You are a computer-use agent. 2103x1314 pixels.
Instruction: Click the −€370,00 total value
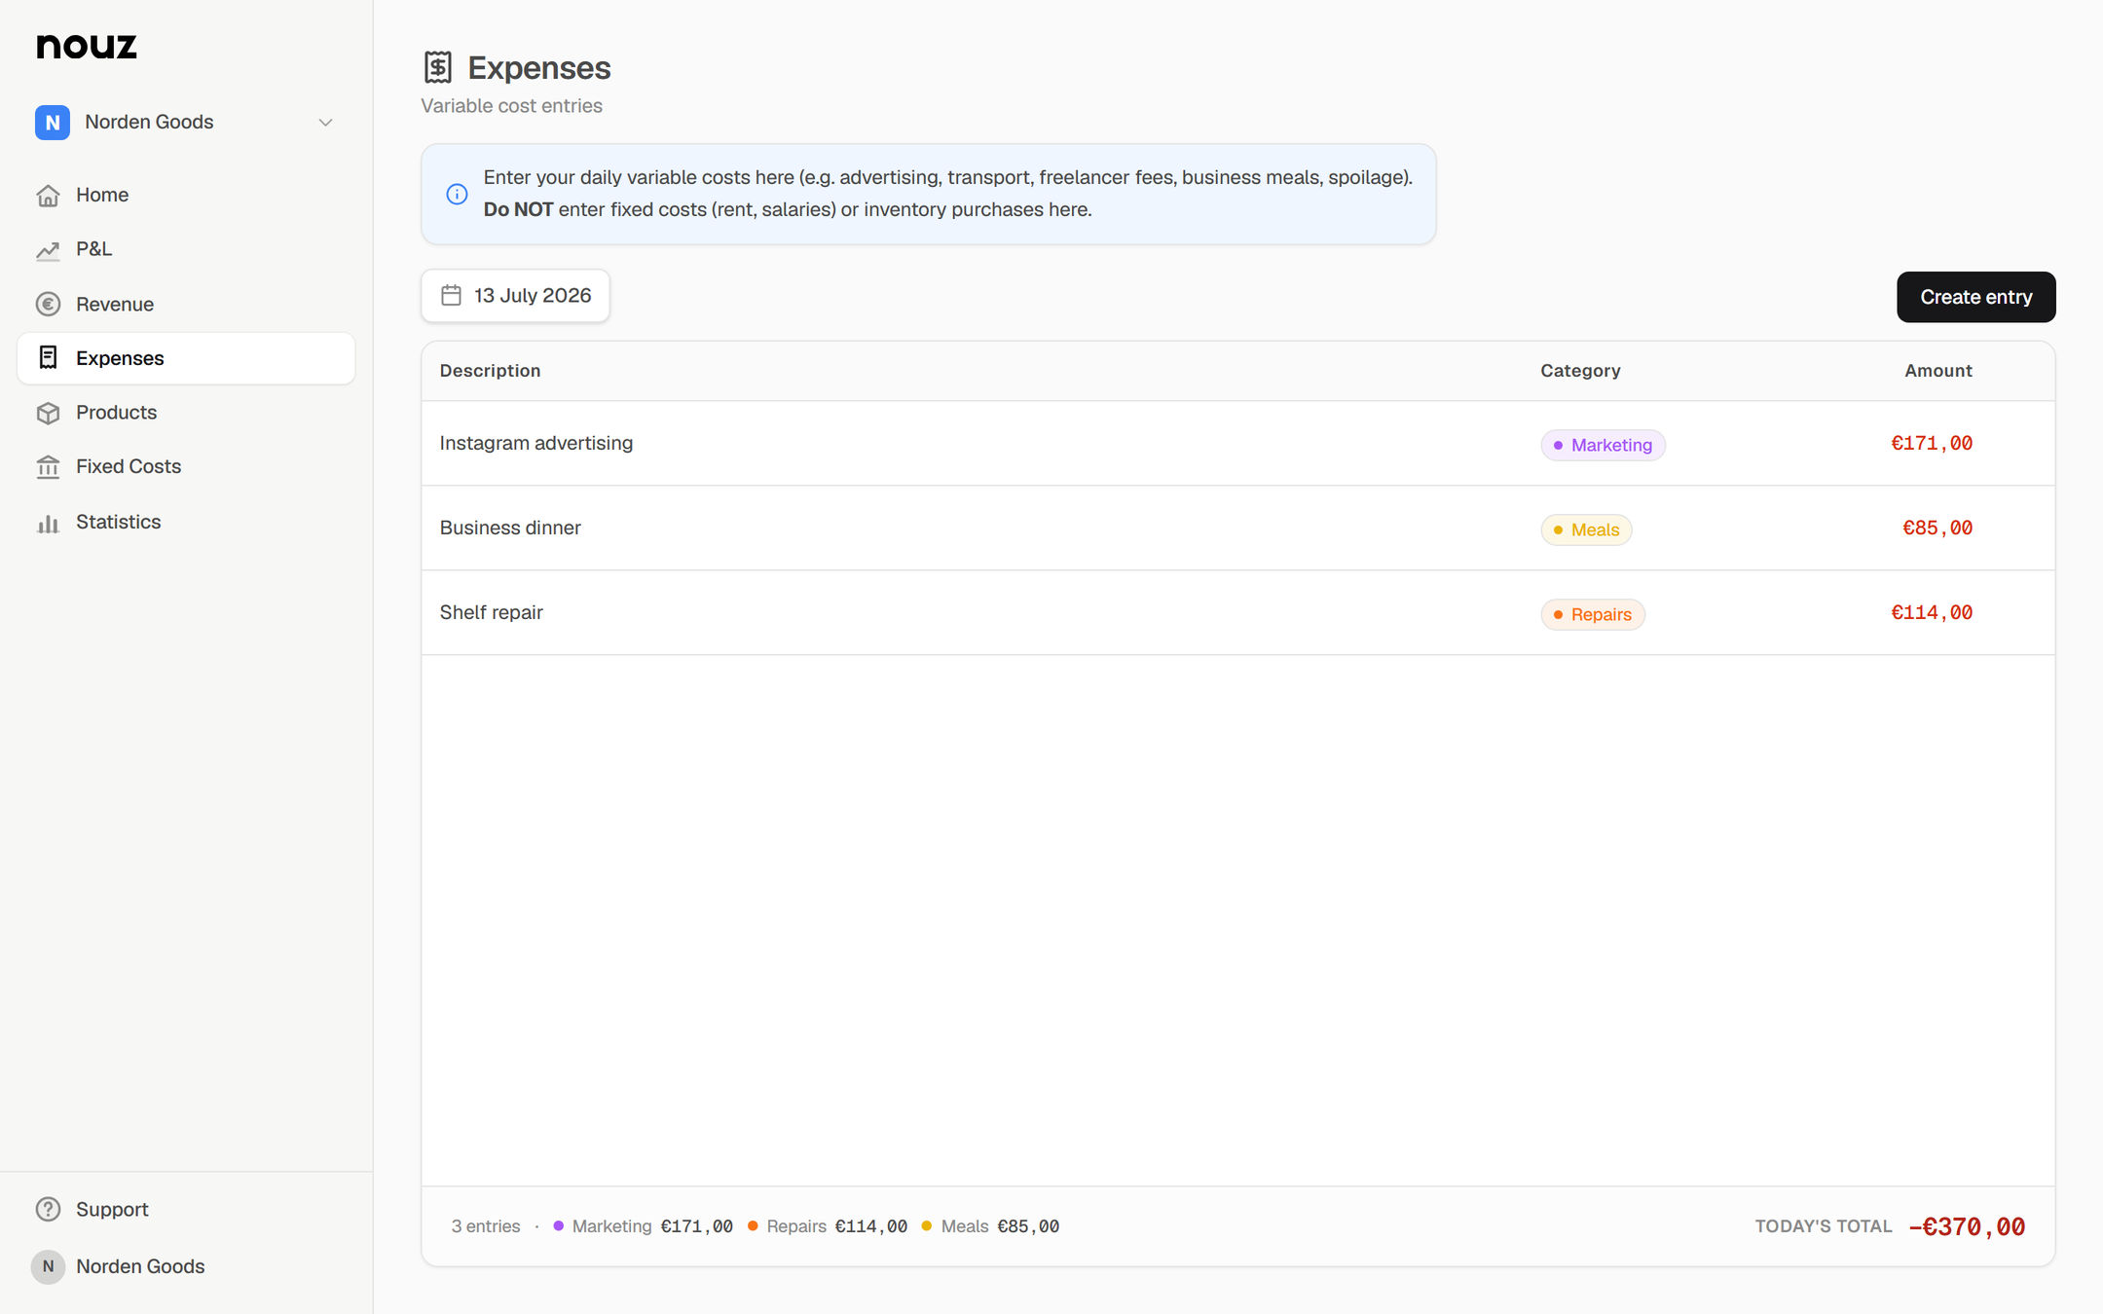tap(1967, 1226)
